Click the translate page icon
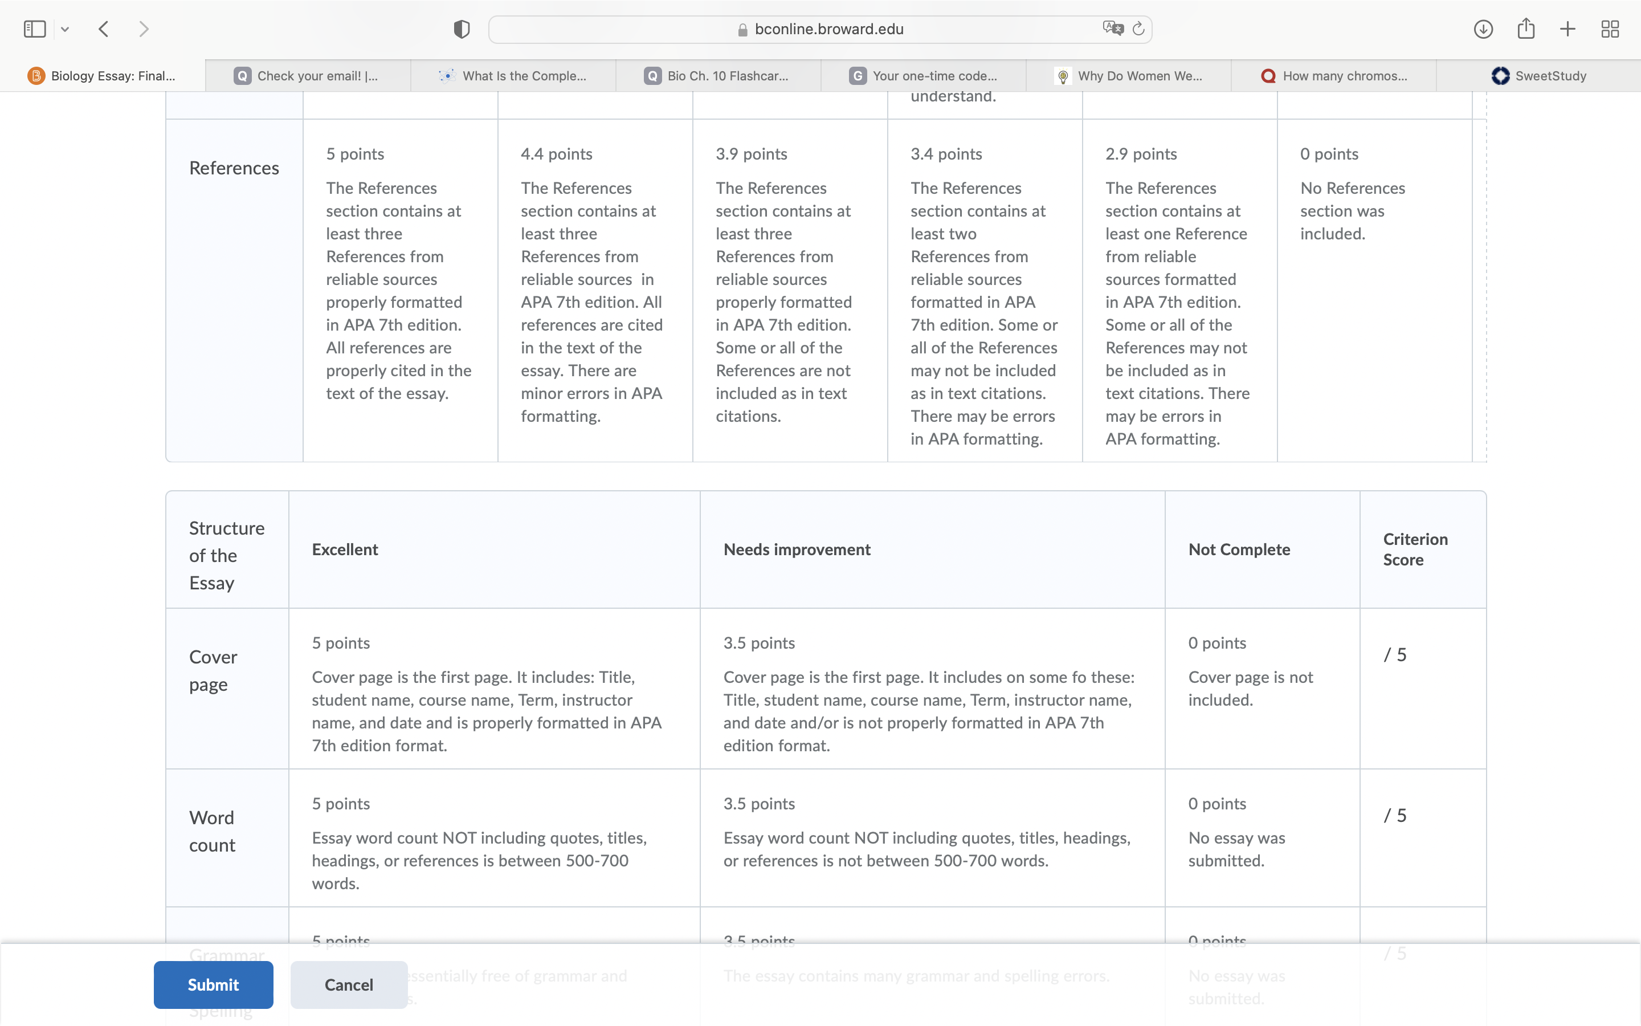The image size is (1641, 1026). tap(1113, 28)
